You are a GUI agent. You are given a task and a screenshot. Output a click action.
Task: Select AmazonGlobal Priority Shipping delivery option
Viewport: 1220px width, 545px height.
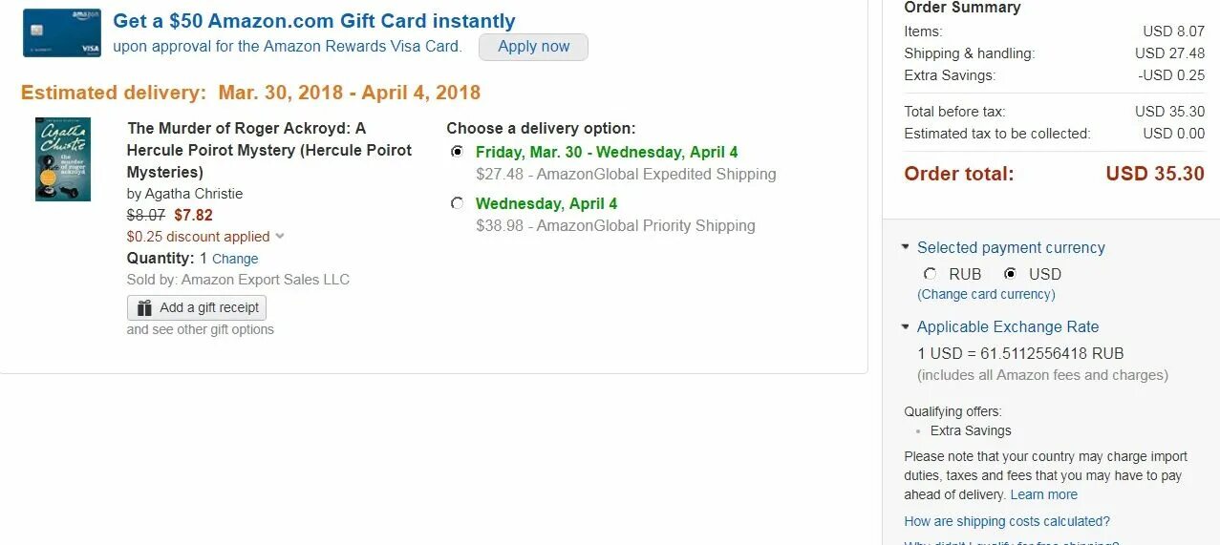(458, 203)
